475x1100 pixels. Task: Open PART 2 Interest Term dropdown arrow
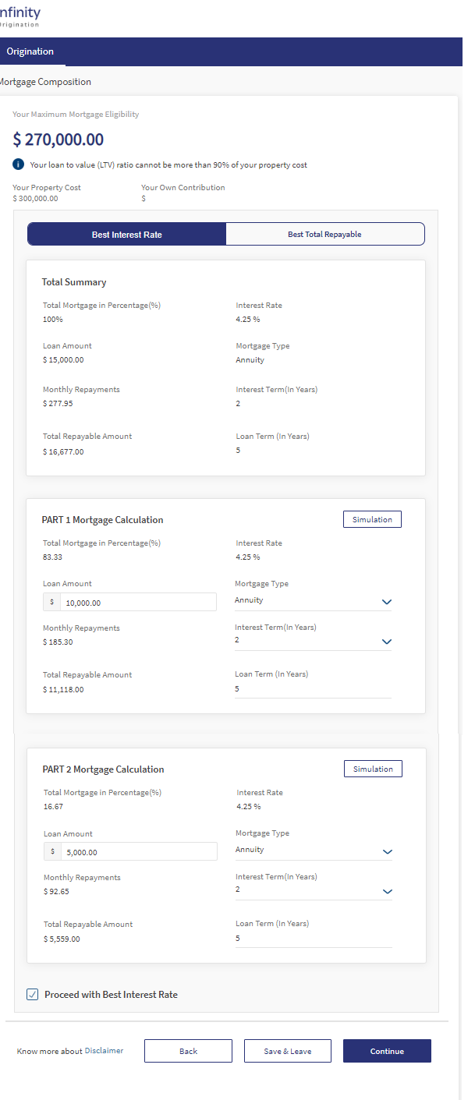[388, 891]
